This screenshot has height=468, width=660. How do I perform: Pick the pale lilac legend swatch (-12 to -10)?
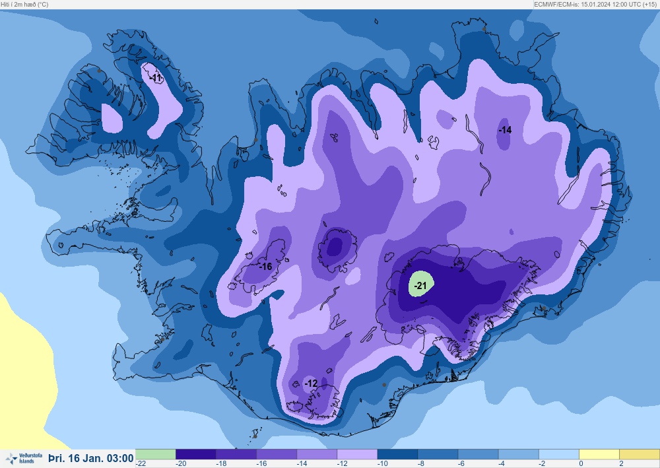pos(357,454)
